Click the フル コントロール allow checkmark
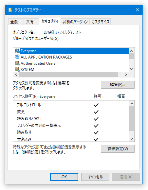 click(96, 105)
